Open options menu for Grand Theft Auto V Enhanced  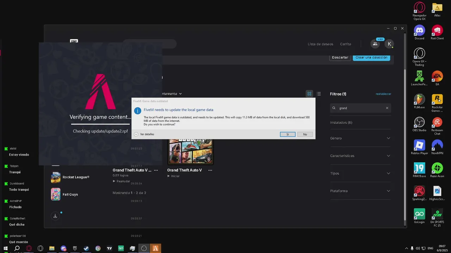tap(156, 170)
